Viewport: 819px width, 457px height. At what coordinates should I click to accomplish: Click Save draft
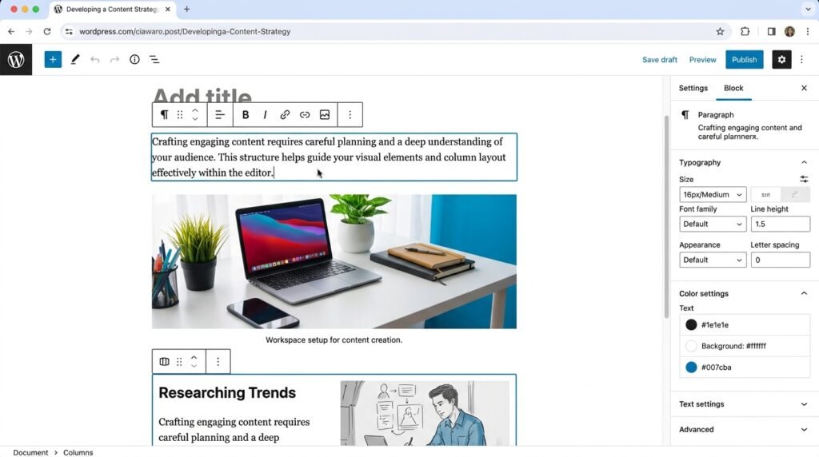tap(660, 59)
